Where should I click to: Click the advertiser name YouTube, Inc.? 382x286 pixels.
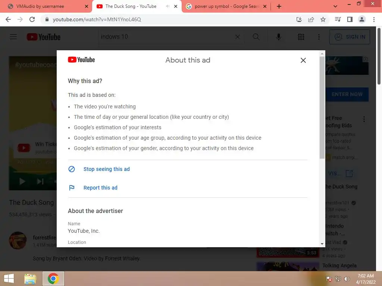84,231
